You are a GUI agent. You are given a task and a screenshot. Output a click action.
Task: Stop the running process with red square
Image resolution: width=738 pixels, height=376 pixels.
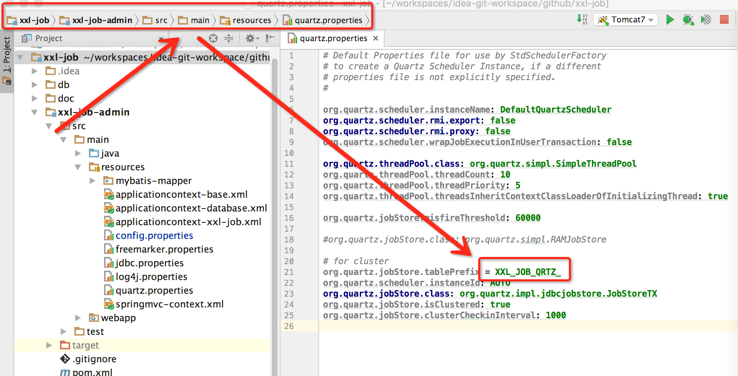[724, 19]
